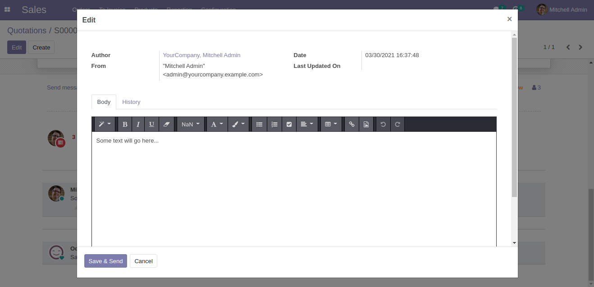594x287 pixels.
Task: Insert an unordered bullet list
Action: (x=259, y=124)
